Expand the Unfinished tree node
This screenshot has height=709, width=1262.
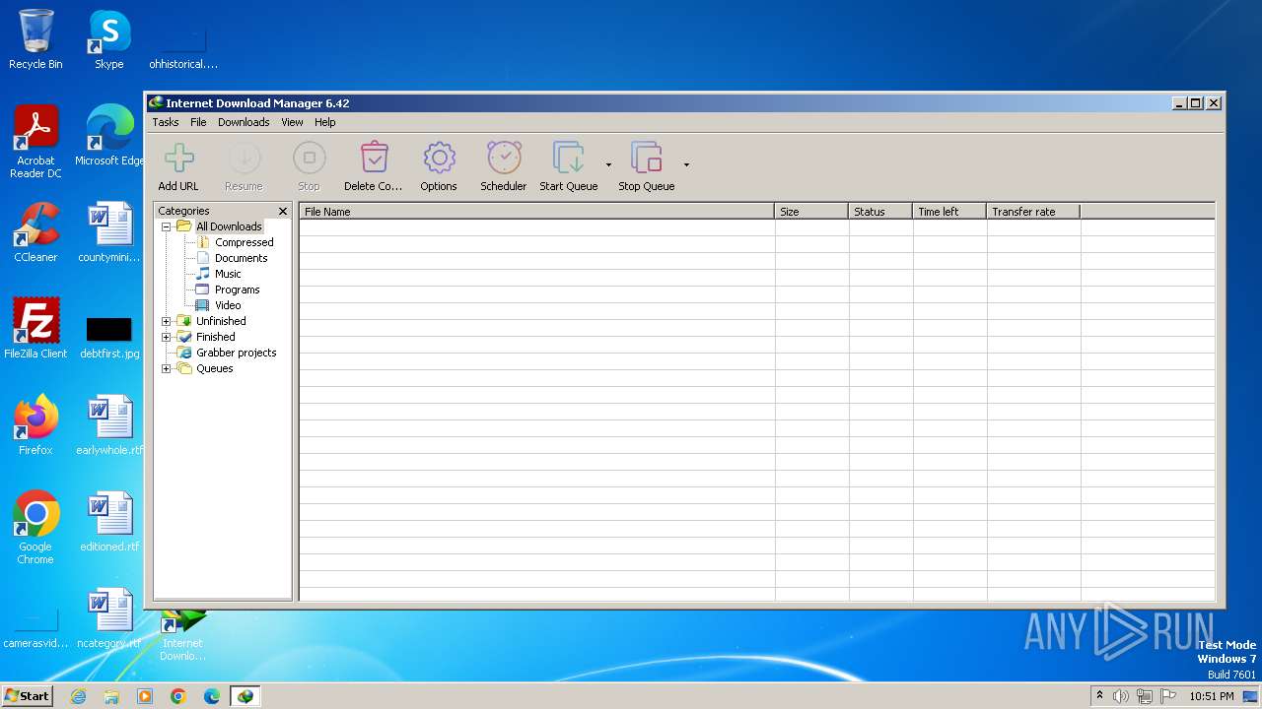click(x=166, y=321)
